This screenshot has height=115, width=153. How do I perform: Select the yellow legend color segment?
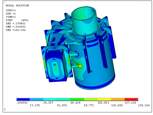pyautogui.click(x=104, y=99)
